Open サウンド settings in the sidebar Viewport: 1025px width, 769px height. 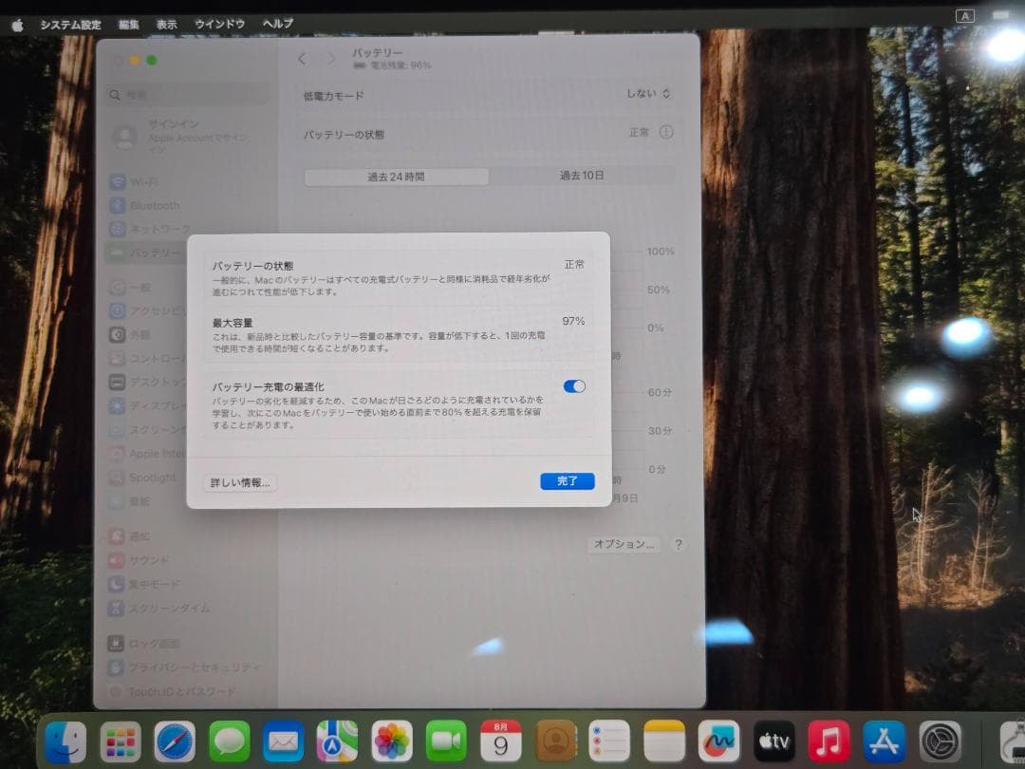pyautogui.click(x=147, y=560)
